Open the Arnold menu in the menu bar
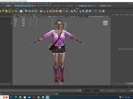Screen dimensions: 133x99 [x=46, y=3]
